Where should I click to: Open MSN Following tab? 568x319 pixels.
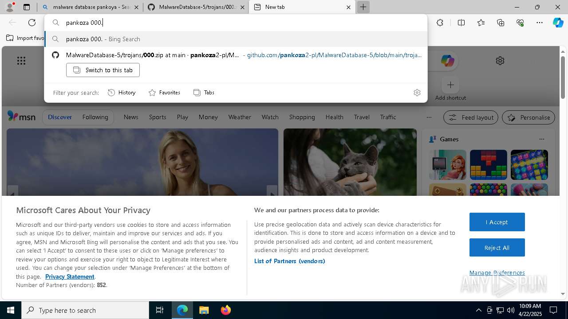click(x=95, y=117)
